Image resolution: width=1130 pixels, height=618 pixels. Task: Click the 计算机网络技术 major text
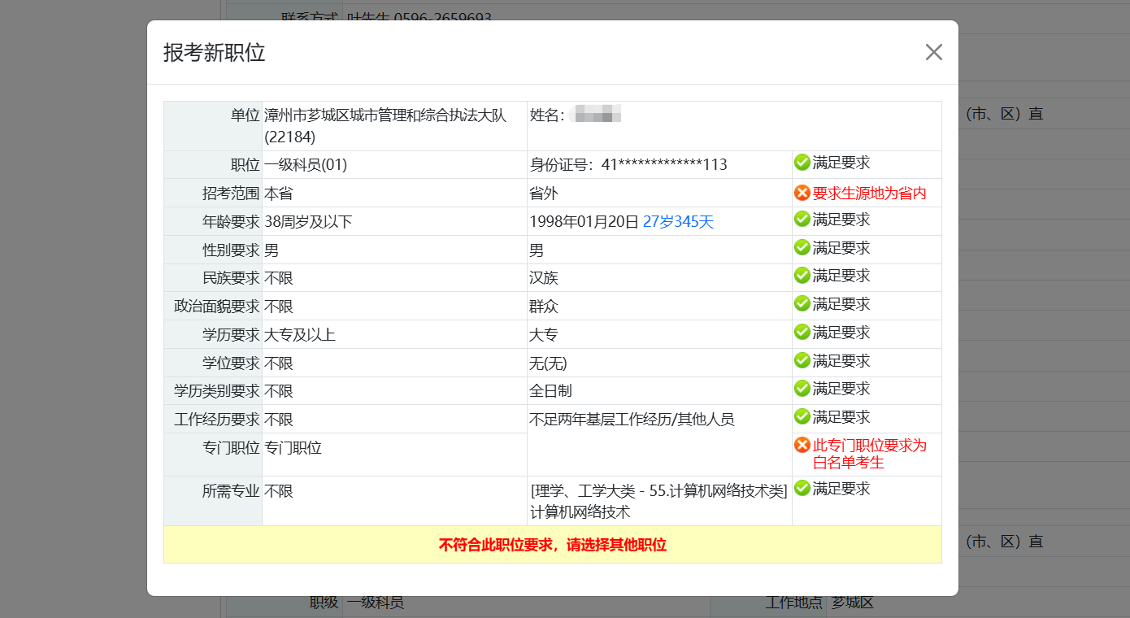580,512
